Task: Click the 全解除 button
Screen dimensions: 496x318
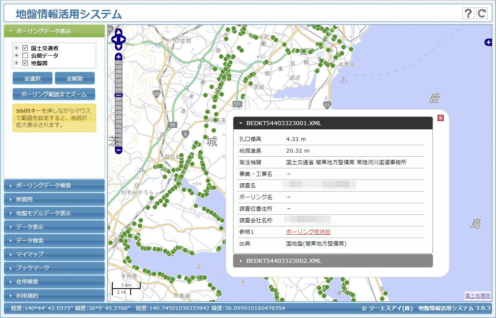Action: pyautogui.click(x=75, y=78)
